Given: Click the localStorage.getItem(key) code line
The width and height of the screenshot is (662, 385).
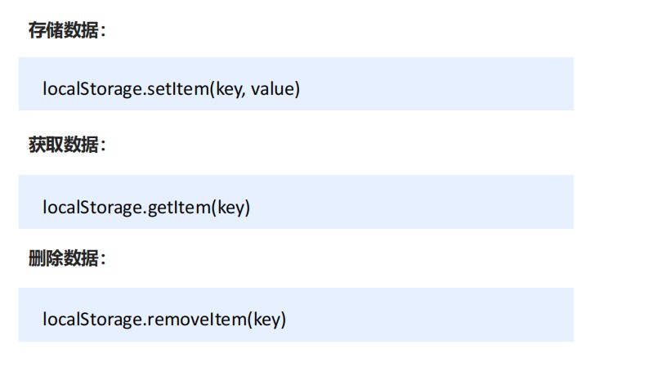Looking at the screenshot, I should 146,208.
